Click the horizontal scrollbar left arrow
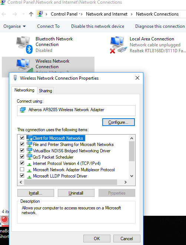The height and width of the screenshot is (245, 186). pos(21,182)
